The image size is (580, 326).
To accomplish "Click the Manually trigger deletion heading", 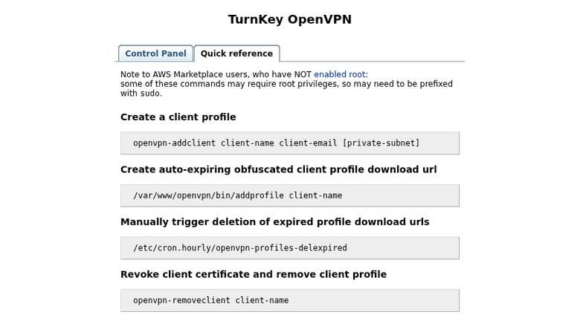I will click(x=275, y=222).
